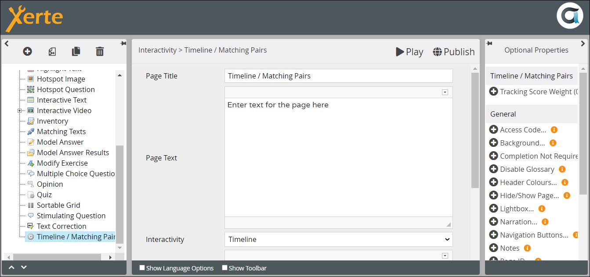
Task: Select Hotspot Image in the page tree
Action: 61,79
